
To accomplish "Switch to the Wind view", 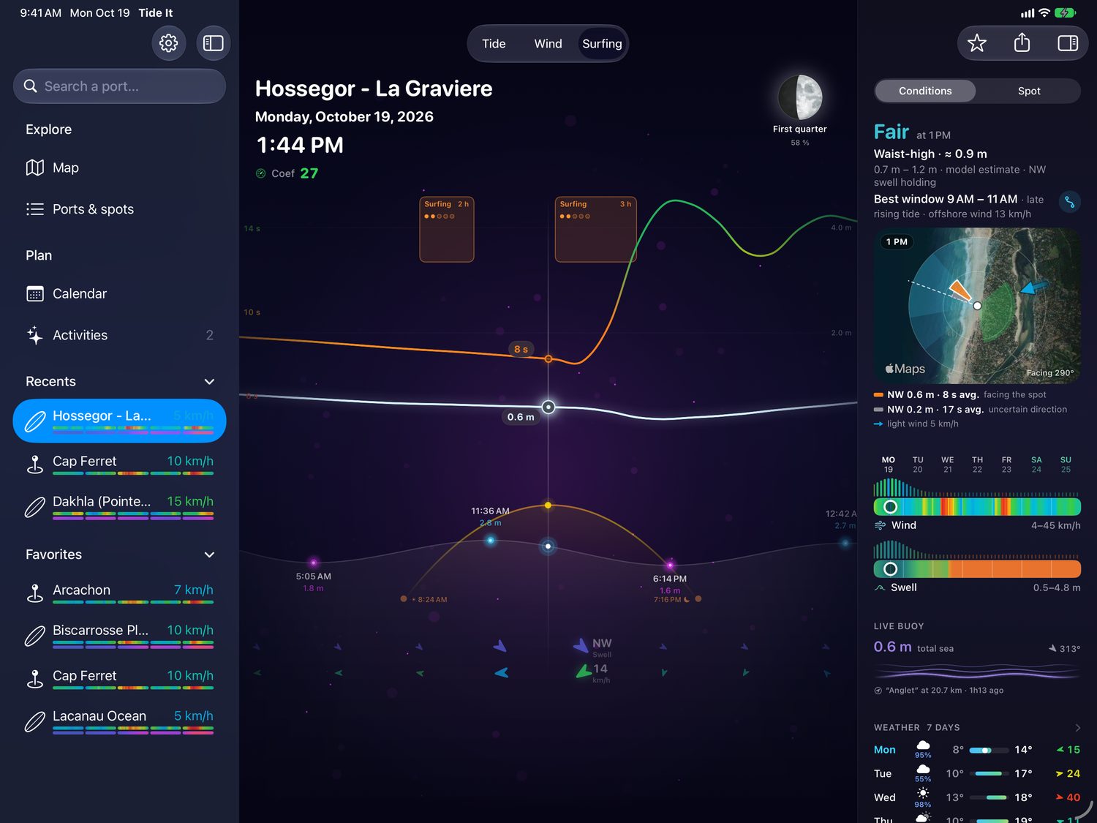I will (548, 44).
